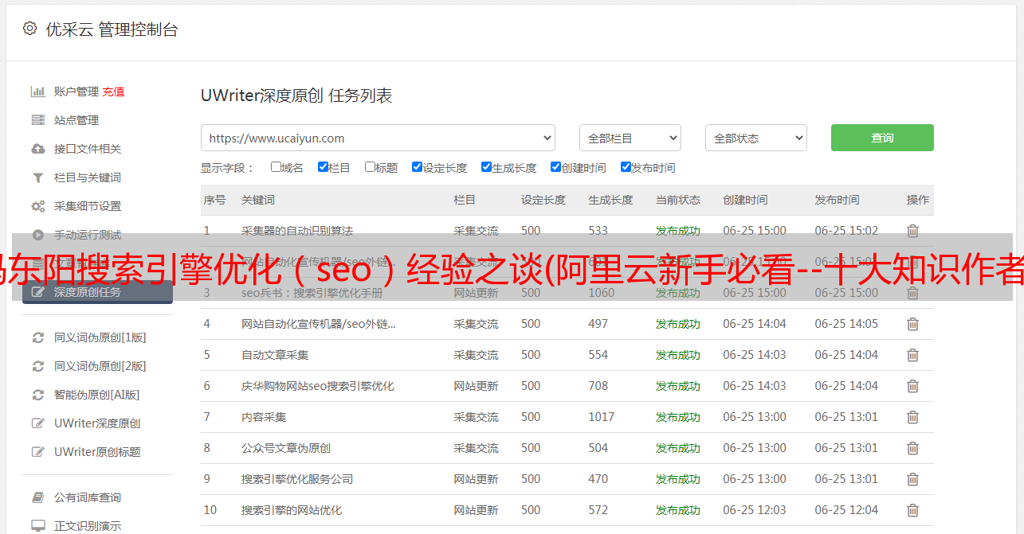Open 智能伪原创[AI版] sidebar link

(97, 395)
